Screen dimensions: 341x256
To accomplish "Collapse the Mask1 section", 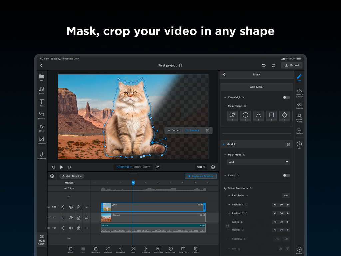I will [224, 144].
